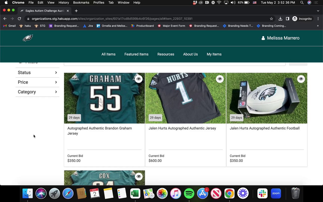Open Spotlight search in the menu bar
The width and height of the screenshot is (323, 202).
(x=302, y=3)
